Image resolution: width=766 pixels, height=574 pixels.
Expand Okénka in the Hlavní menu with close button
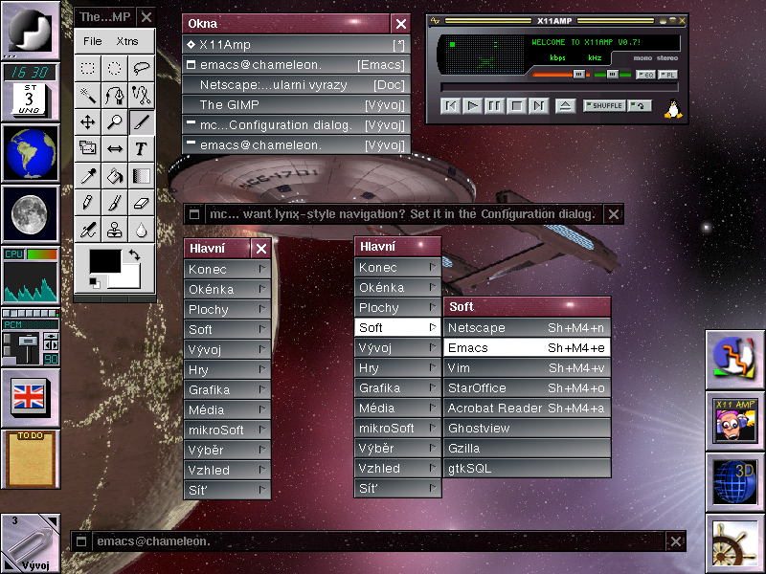[227, 289]
